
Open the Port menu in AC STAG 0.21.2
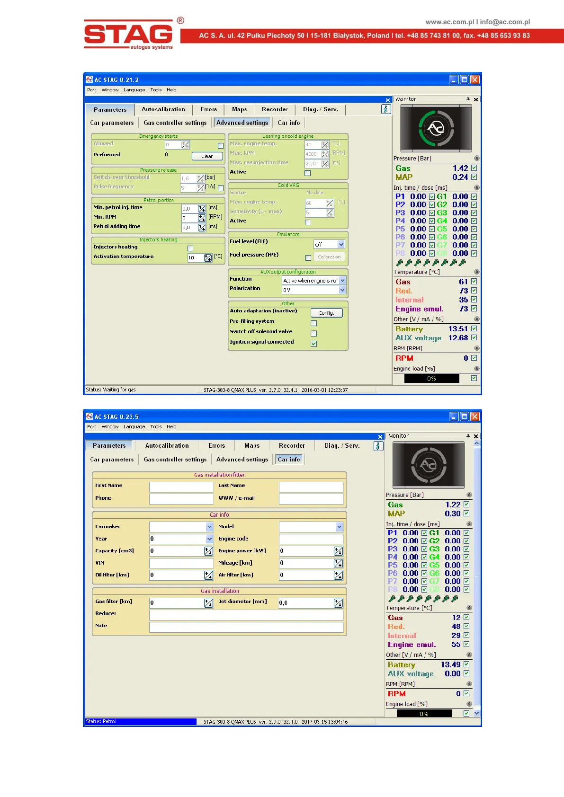(x=91, y=90)
